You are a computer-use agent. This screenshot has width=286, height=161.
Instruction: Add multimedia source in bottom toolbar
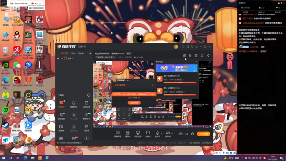148,134
